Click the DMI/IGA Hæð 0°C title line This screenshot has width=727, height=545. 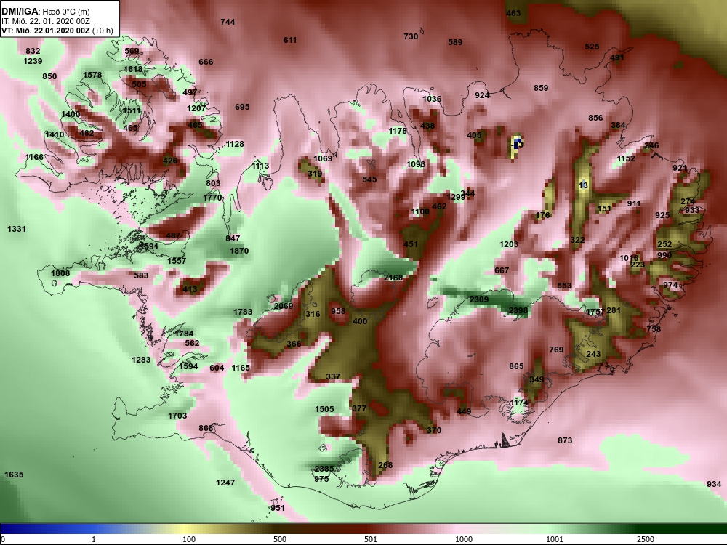tap(46, 12)
